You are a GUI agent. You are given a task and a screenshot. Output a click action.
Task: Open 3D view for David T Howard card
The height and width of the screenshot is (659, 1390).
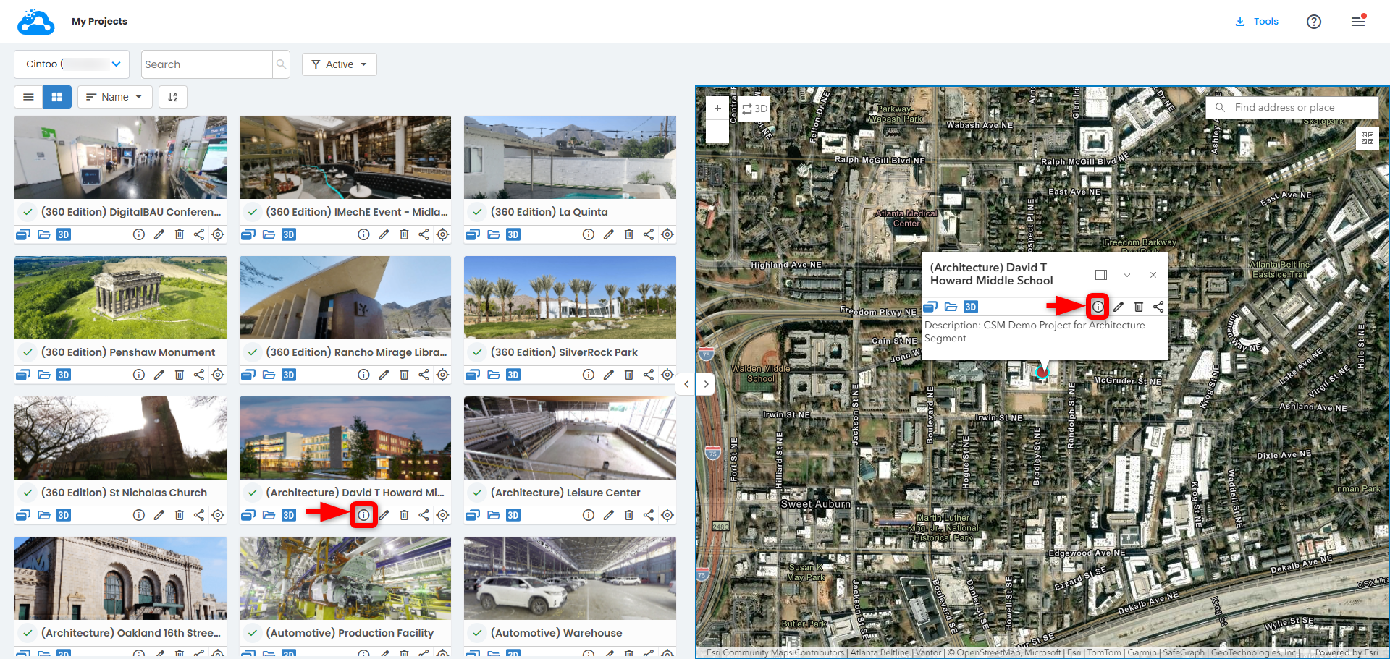[289, 515]
